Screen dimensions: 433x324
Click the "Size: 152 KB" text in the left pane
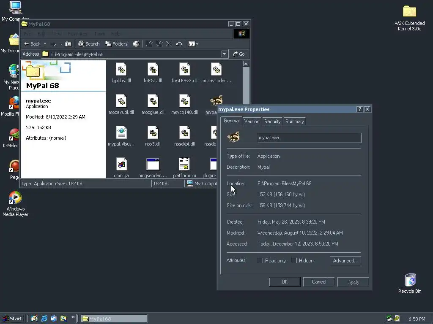point(38,127)
